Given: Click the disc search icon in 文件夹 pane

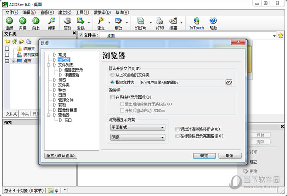Looking at the screenshot, I should pyautogui.click(x=29, y=41).
